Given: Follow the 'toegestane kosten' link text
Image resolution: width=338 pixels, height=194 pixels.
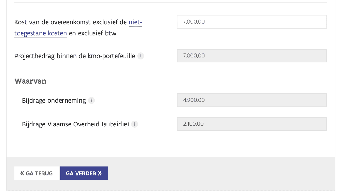Looking at the screenshot, I should (41, 33).
